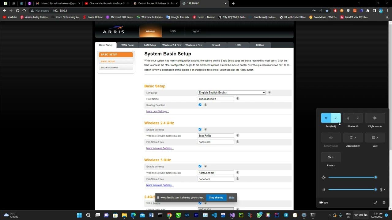Open the Language dropdown
This screenshot has height=220, width=392.
coord(232,92)
